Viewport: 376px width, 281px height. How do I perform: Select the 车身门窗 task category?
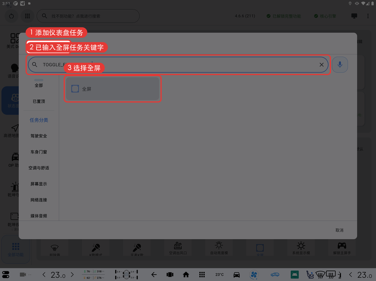click(x=39, y=152)
